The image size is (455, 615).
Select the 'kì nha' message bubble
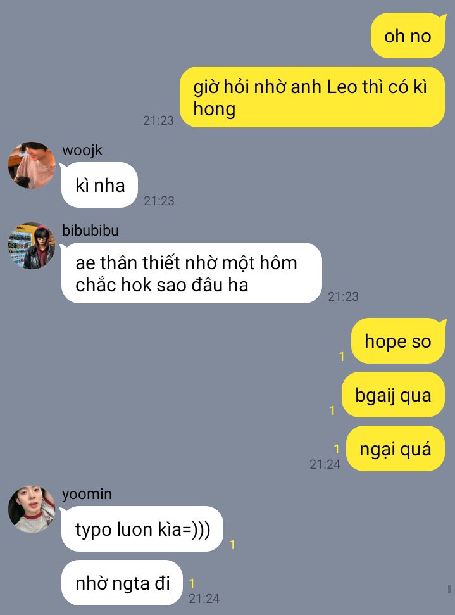pos(99,185)
